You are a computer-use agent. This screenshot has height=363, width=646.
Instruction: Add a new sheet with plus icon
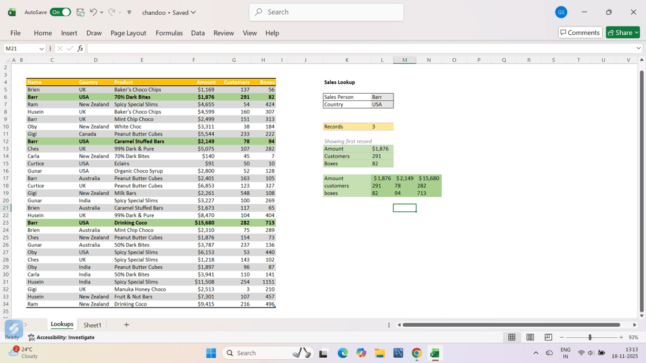point(127,325)
